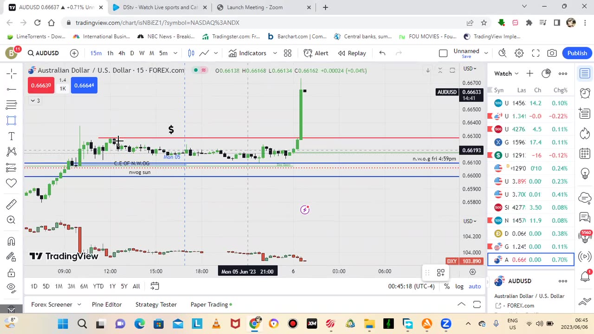Open the Watch list name dropdown
Viewport: 594px width, 334px height.
507,73
